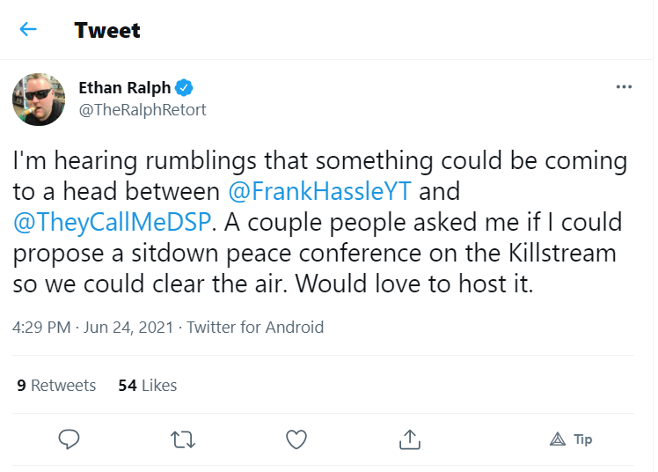This screenshot has width=658, height=472.
Task: Click the verified badge beside Ethan Ralph
Action: coord(184,88)
